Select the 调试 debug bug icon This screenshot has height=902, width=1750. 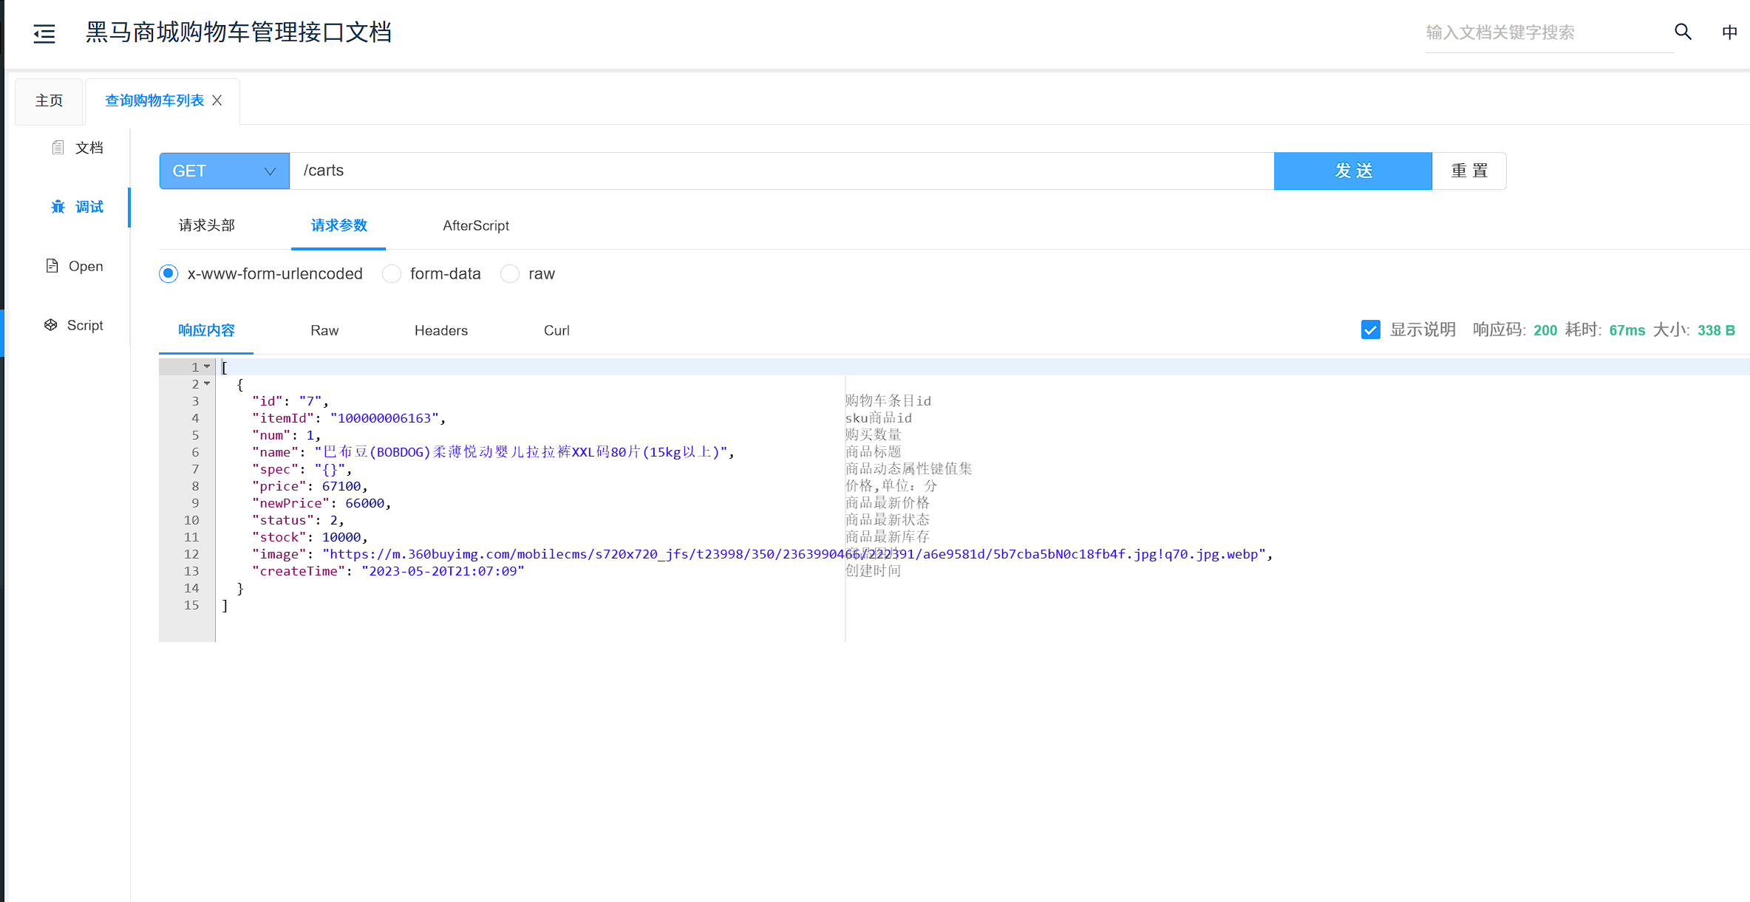(58, 207)
